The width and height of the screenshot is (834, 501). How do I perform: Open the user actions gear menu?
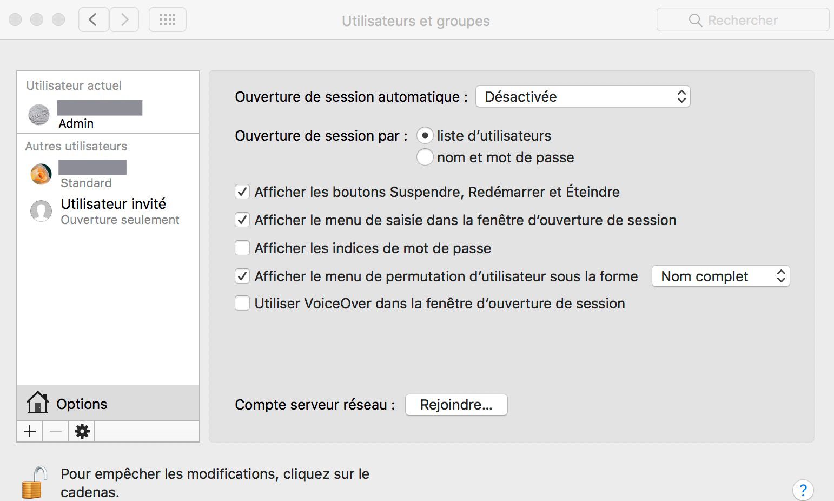[82, 431]
